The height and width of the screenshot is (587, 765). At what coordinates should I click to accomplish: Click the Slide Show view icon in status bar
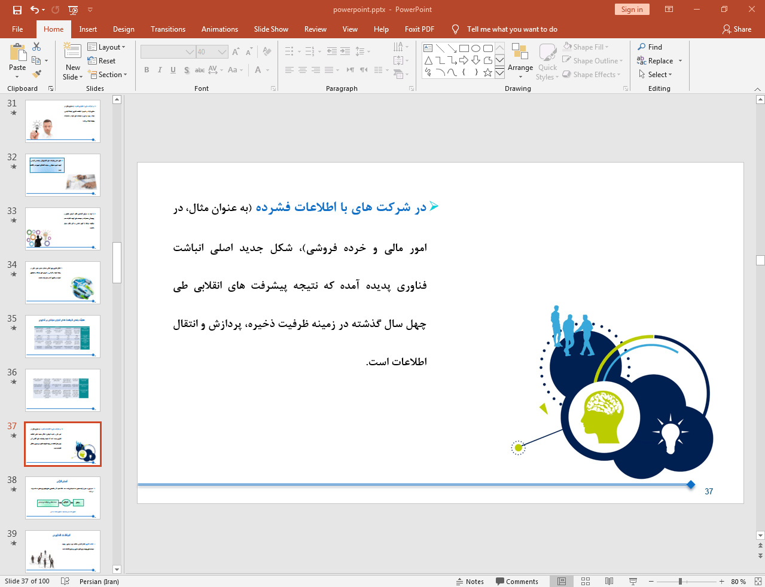click(x=633, y=582)
